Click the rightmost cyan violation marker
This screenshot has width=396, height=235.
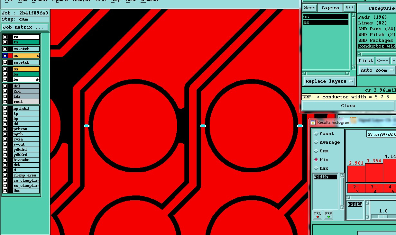(x=300, y=126)
